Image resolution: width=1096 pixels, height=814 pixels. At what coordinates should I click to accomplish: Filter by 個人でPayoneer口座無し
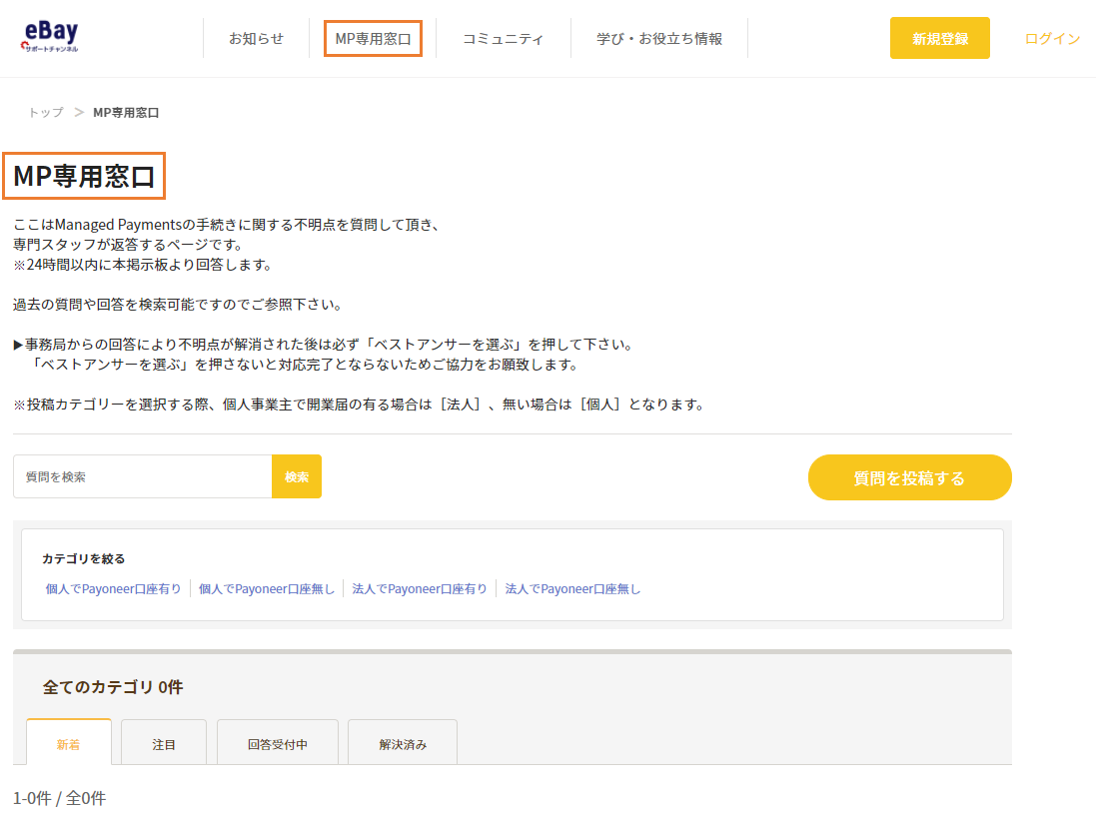click(x=267, y=589)
